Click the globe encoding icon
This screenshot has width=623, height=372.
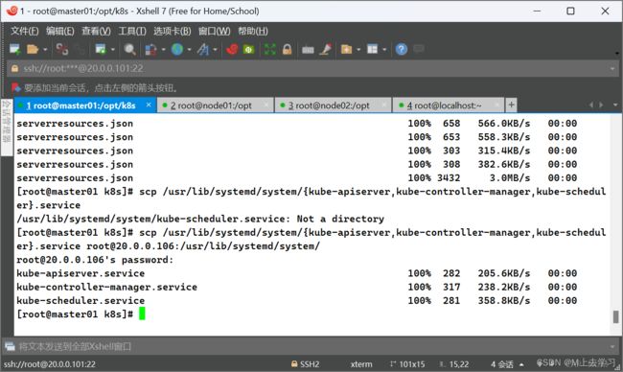[x=177, y=49]
